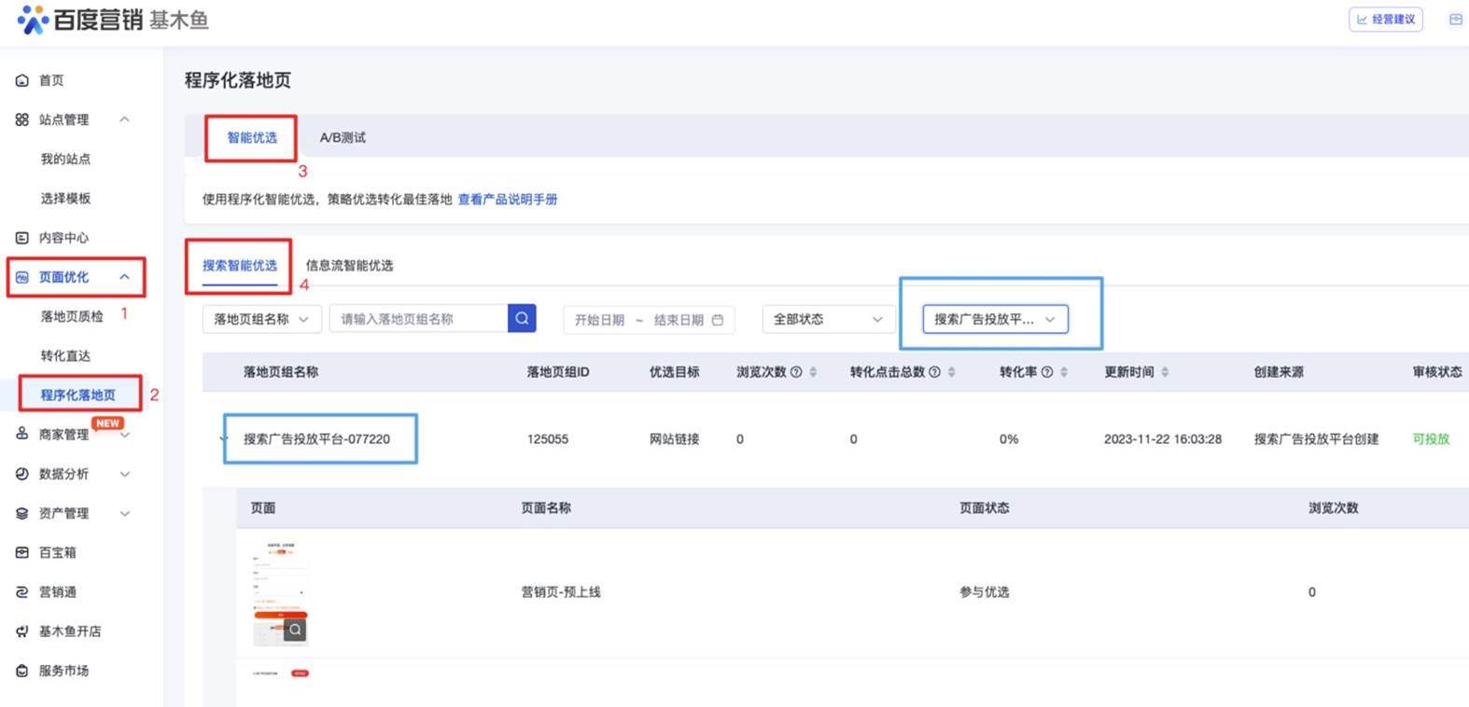Click the help icon beside 浏览次数
This screenshot has width=1469, height=707.
coord(796,372)
